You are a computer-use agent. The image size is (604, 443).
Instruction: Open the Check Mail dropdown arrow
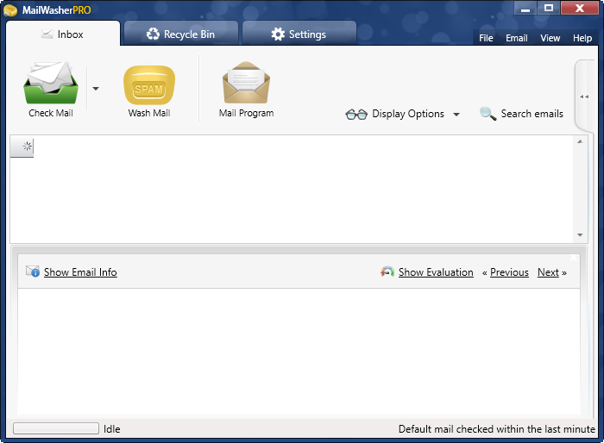click(96, 89)
